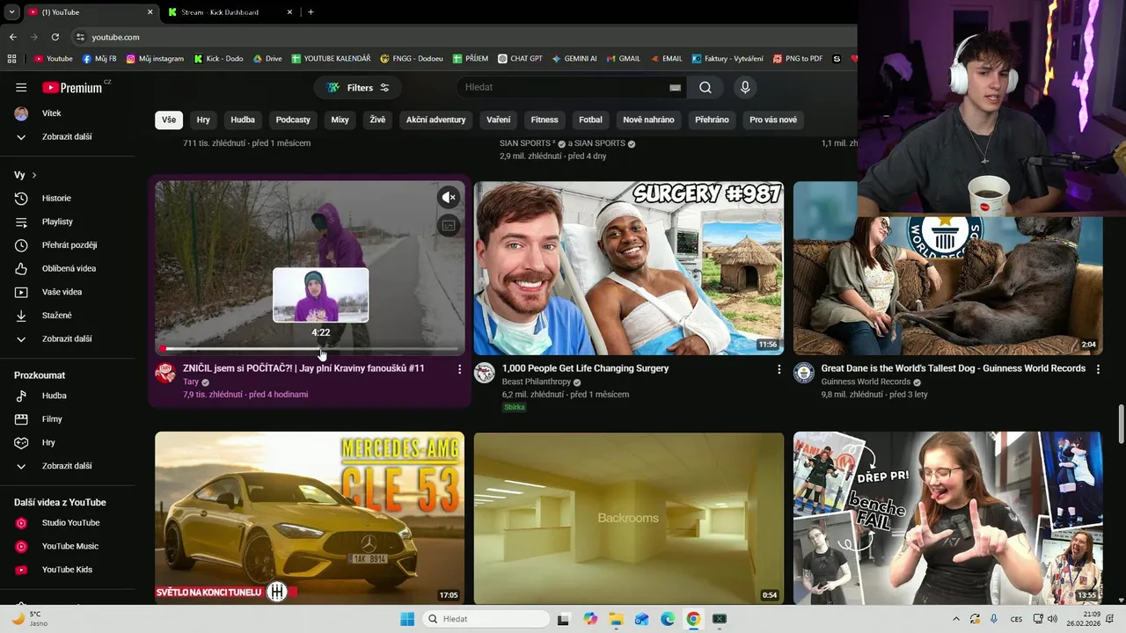Open the YouTube hamburger guide menu
Viewport: 1126px width, 633px height.
click(21, 88)
